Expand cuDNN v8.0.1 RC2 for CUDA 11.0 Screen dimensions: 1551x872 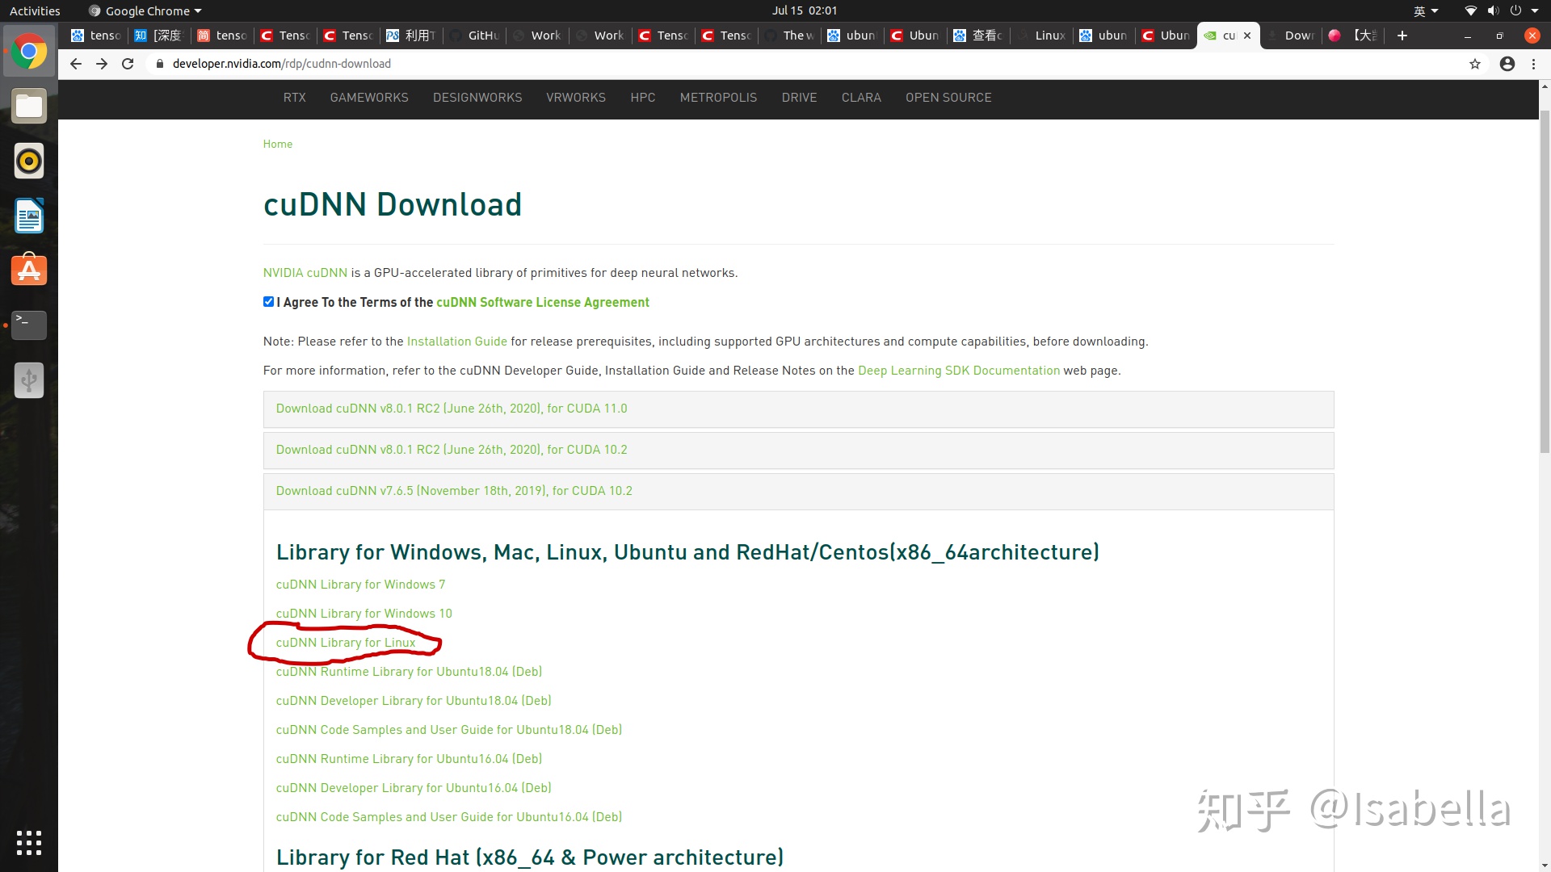452,409
